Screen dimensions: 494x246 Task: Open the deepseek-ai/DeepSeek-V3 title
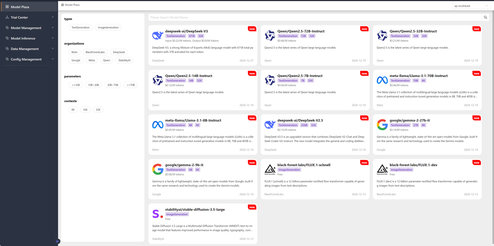pyautogui.click(x=186, y=31)
